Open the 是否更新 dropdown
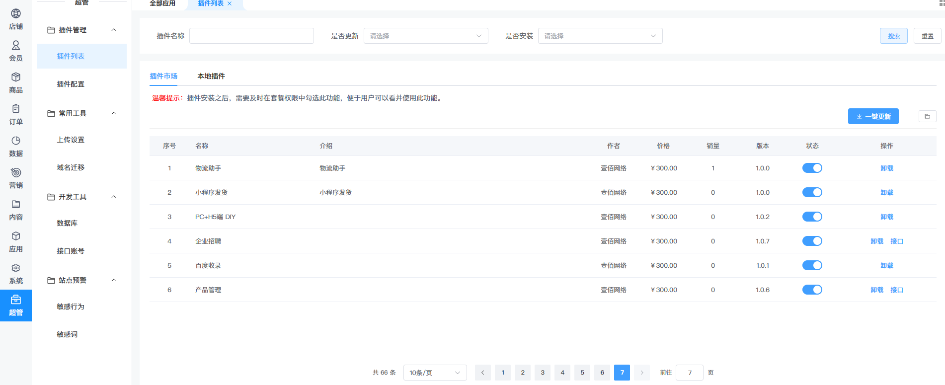The width and height of the screenshot is (945, 385). pyautogui.click(x=426, y=36)
